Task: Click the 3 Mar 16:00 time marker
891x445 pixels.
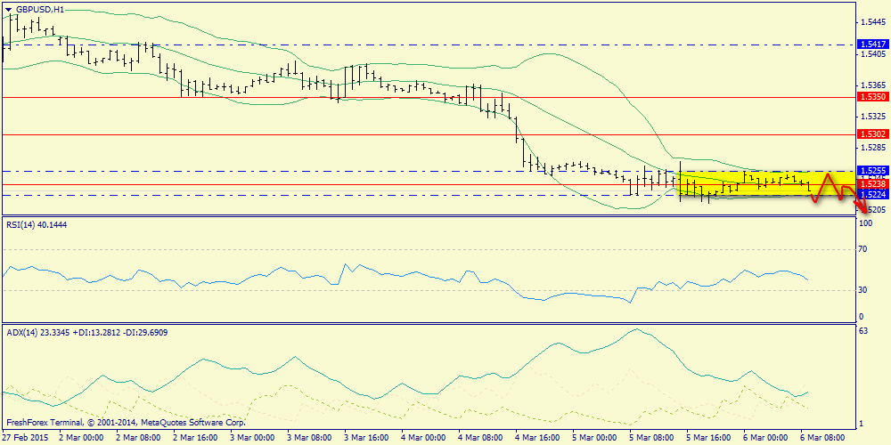Action: pyautogui.click(x=364, y=438)
